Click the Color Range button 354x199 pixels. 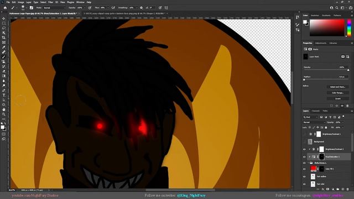pyautogui.click(x=338, y=93)
